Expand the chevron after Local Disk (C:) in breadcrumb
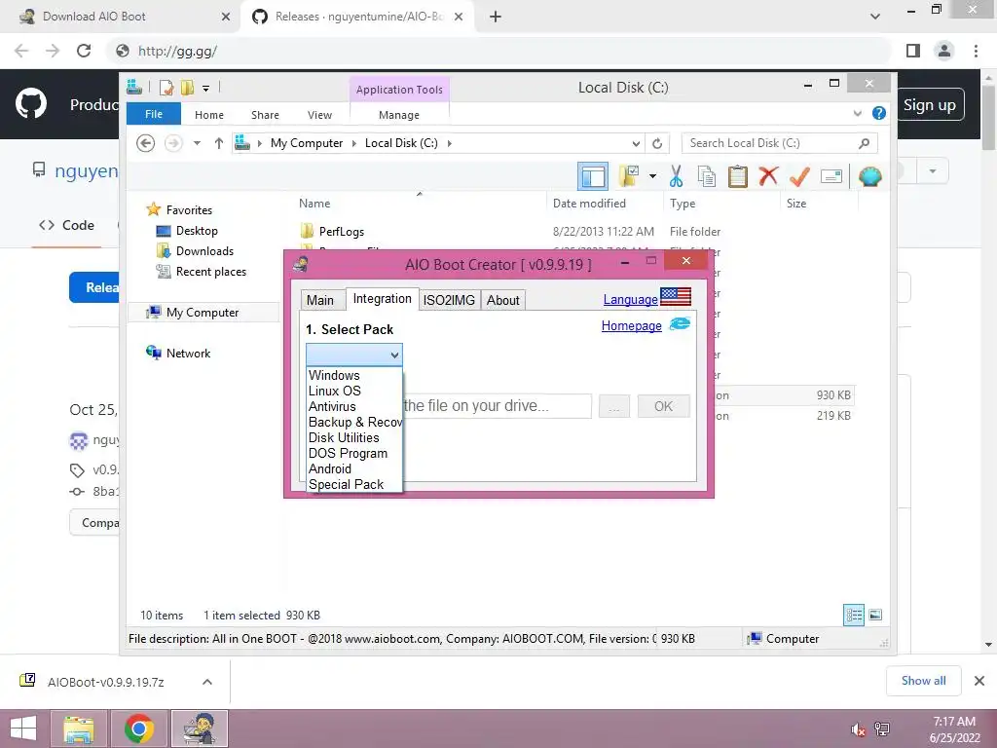The image size is (997, 748). (450, 143)
